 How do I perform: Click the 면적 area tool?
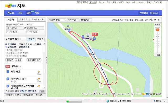click(x=146, y=20)
